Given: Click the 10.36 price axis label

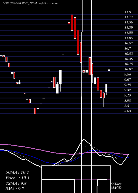Looking at the screenshot, I should tap(129, 59).
